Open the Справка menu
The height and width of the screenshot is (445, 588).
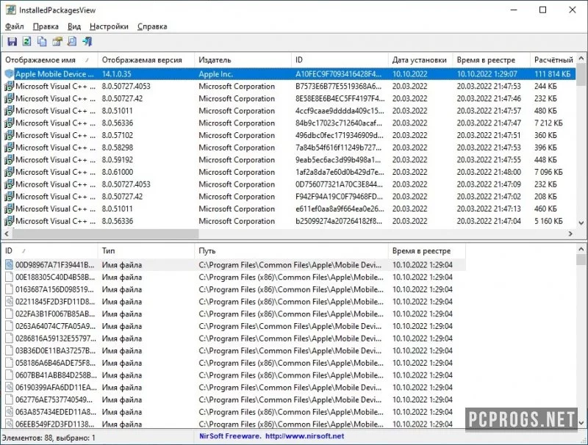click(152, 26)
